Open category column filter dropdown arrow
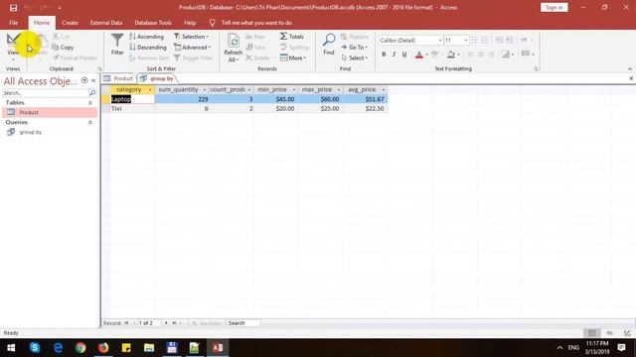636x357 pixels. coord(150,89)
